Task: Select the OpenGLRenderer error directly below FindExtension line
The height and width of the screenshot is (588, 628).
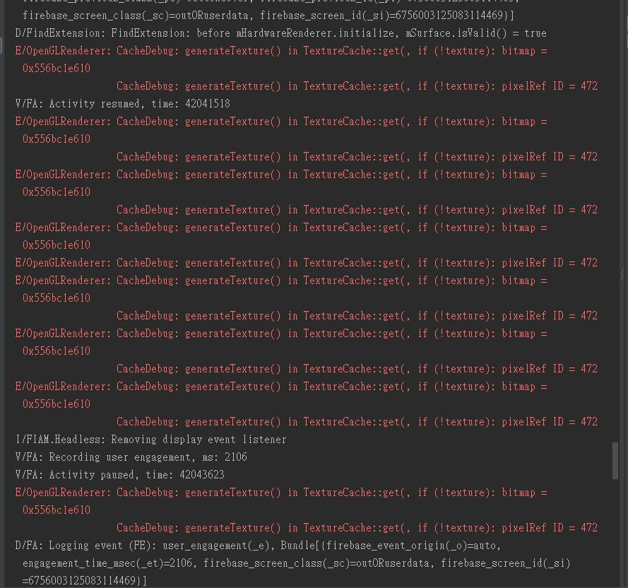Action: coord(281,51)
